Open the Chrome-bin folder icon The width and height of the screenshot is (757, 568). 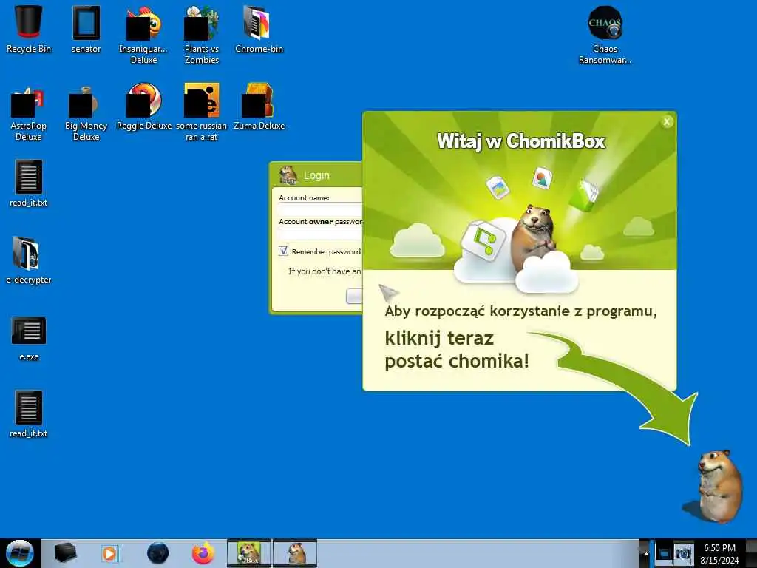pos(259,30)
